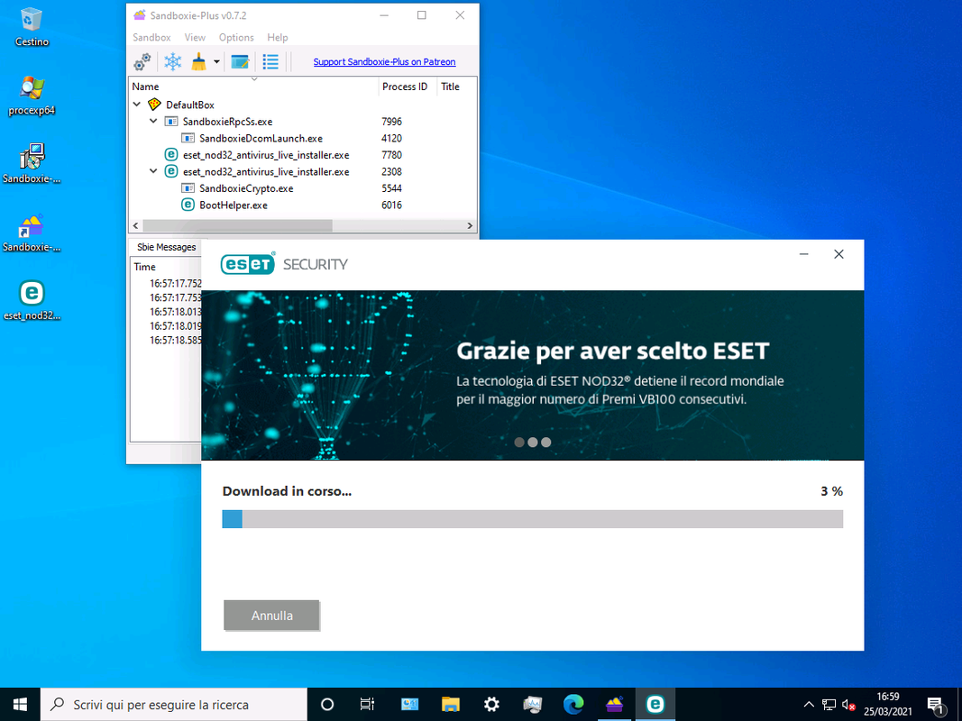Open the Help menu in Sandboxie-Plus
The image size is (962, 721).
click(278, 37)
